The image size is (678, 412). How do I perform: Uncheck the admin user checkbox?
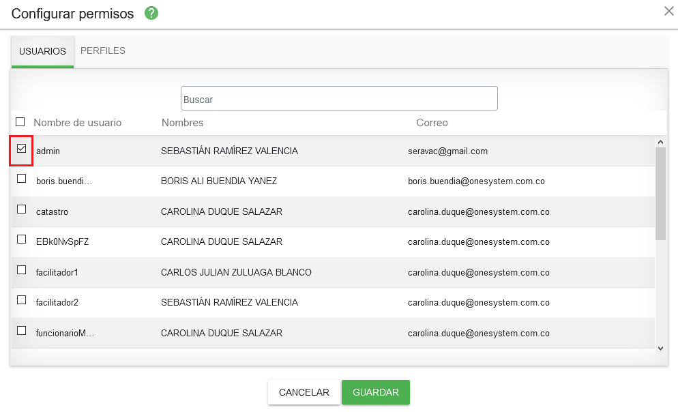click(22, 149)
